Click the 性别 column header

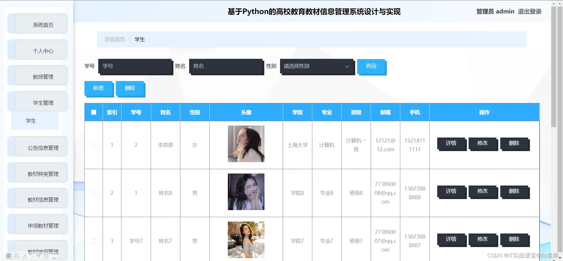(x=195, y=112)
